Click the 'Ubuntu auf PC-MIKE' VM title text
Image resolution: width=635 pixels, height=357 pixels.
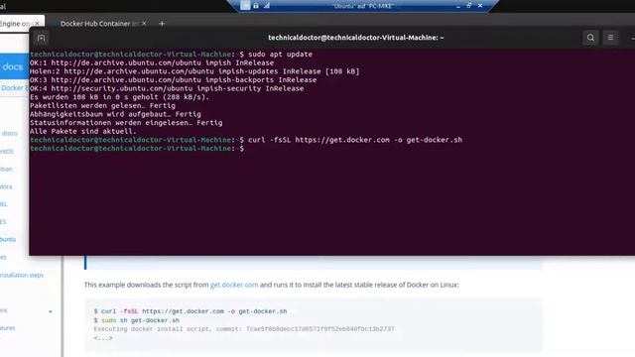pyautogui.click(x=363, y=6)
